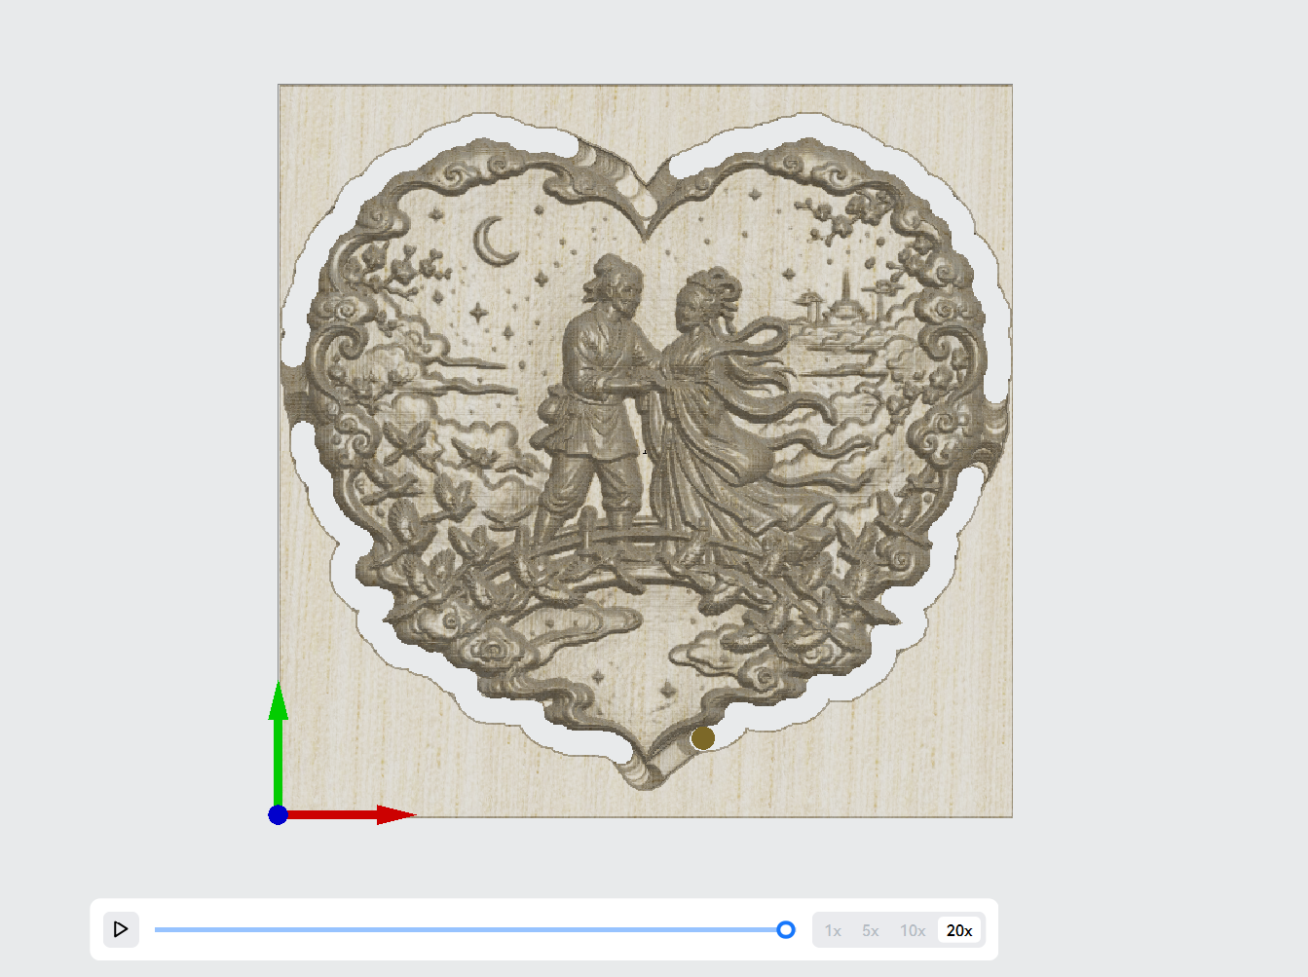Select the 20x playback speed
The height and width of the screenshot is (977, 1308).
point(959,930)
